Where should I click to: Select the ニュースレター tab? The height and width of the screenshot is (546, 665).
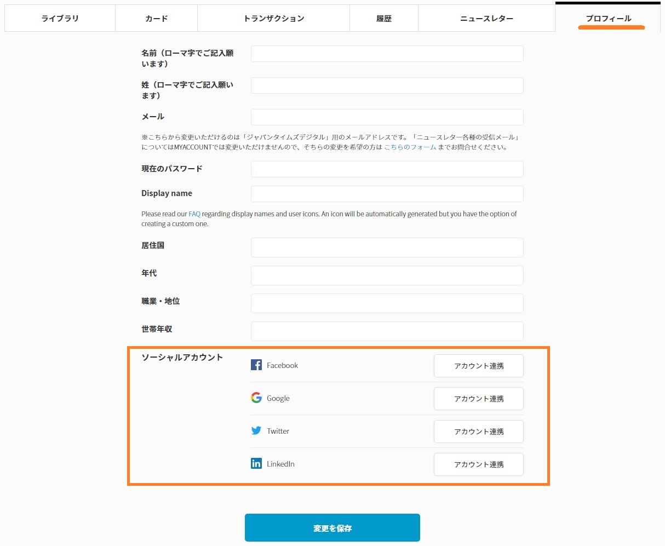pos(487,18)
